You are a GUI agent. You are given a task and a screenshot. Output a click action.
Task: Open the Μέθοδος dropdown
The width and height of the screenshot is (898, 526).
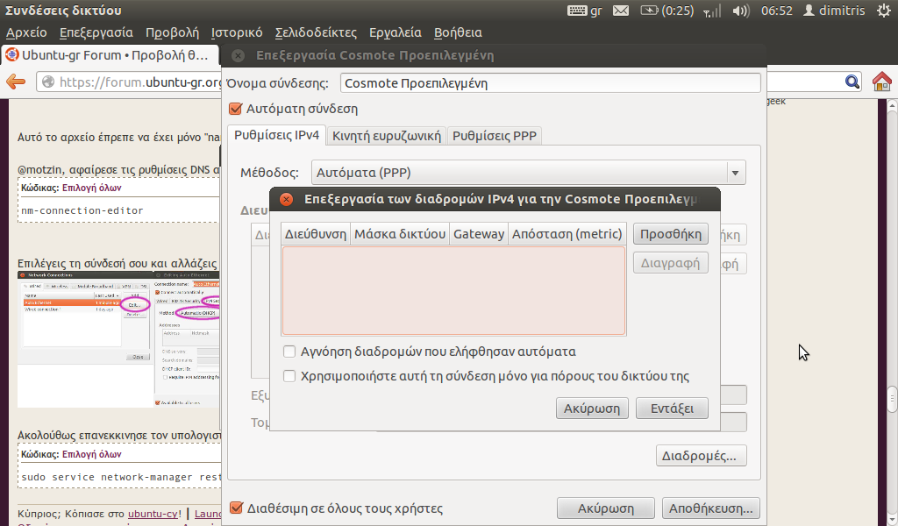tap(529, 172)
